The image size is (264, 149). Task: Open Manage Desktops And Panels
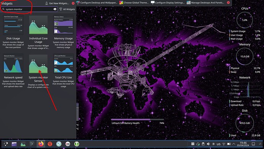[205, 3]
